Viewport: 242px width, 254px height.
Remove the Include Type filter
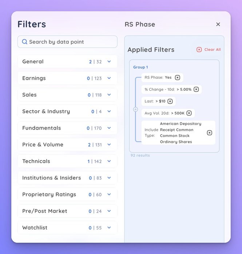click(x=209, y=133)
